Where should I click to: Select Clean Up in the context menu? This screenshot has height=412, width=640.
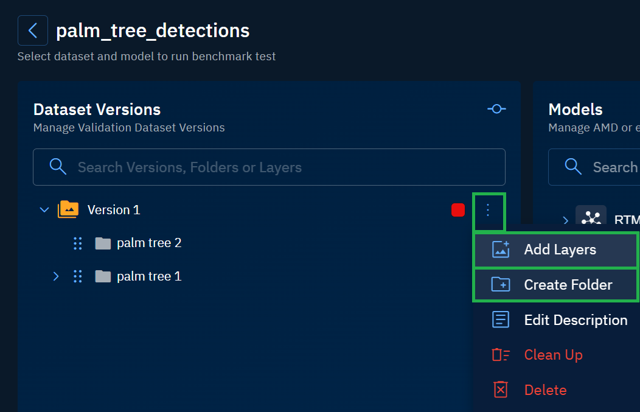(553, 355)
